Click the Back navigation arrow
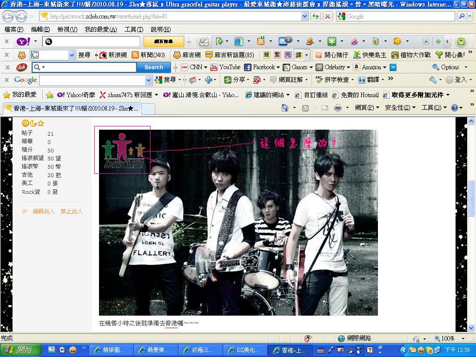 (8, 16)
